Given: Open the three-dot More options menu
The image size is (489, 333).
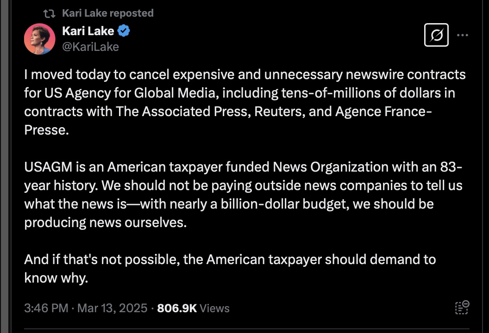Looking at the screenshot, I should tap(463, 35).
